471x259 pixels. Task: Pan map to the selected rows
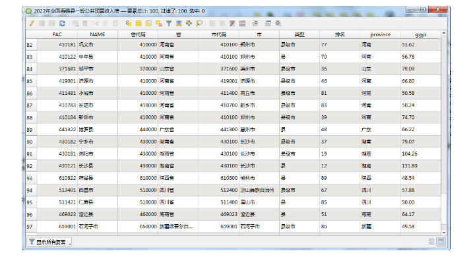pyautogui.click(x=189, y=24)
